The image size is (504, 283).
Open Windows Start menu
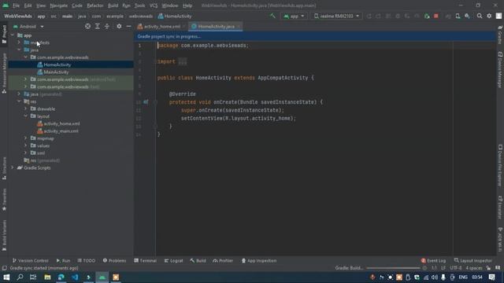click(x=6, y=277)
